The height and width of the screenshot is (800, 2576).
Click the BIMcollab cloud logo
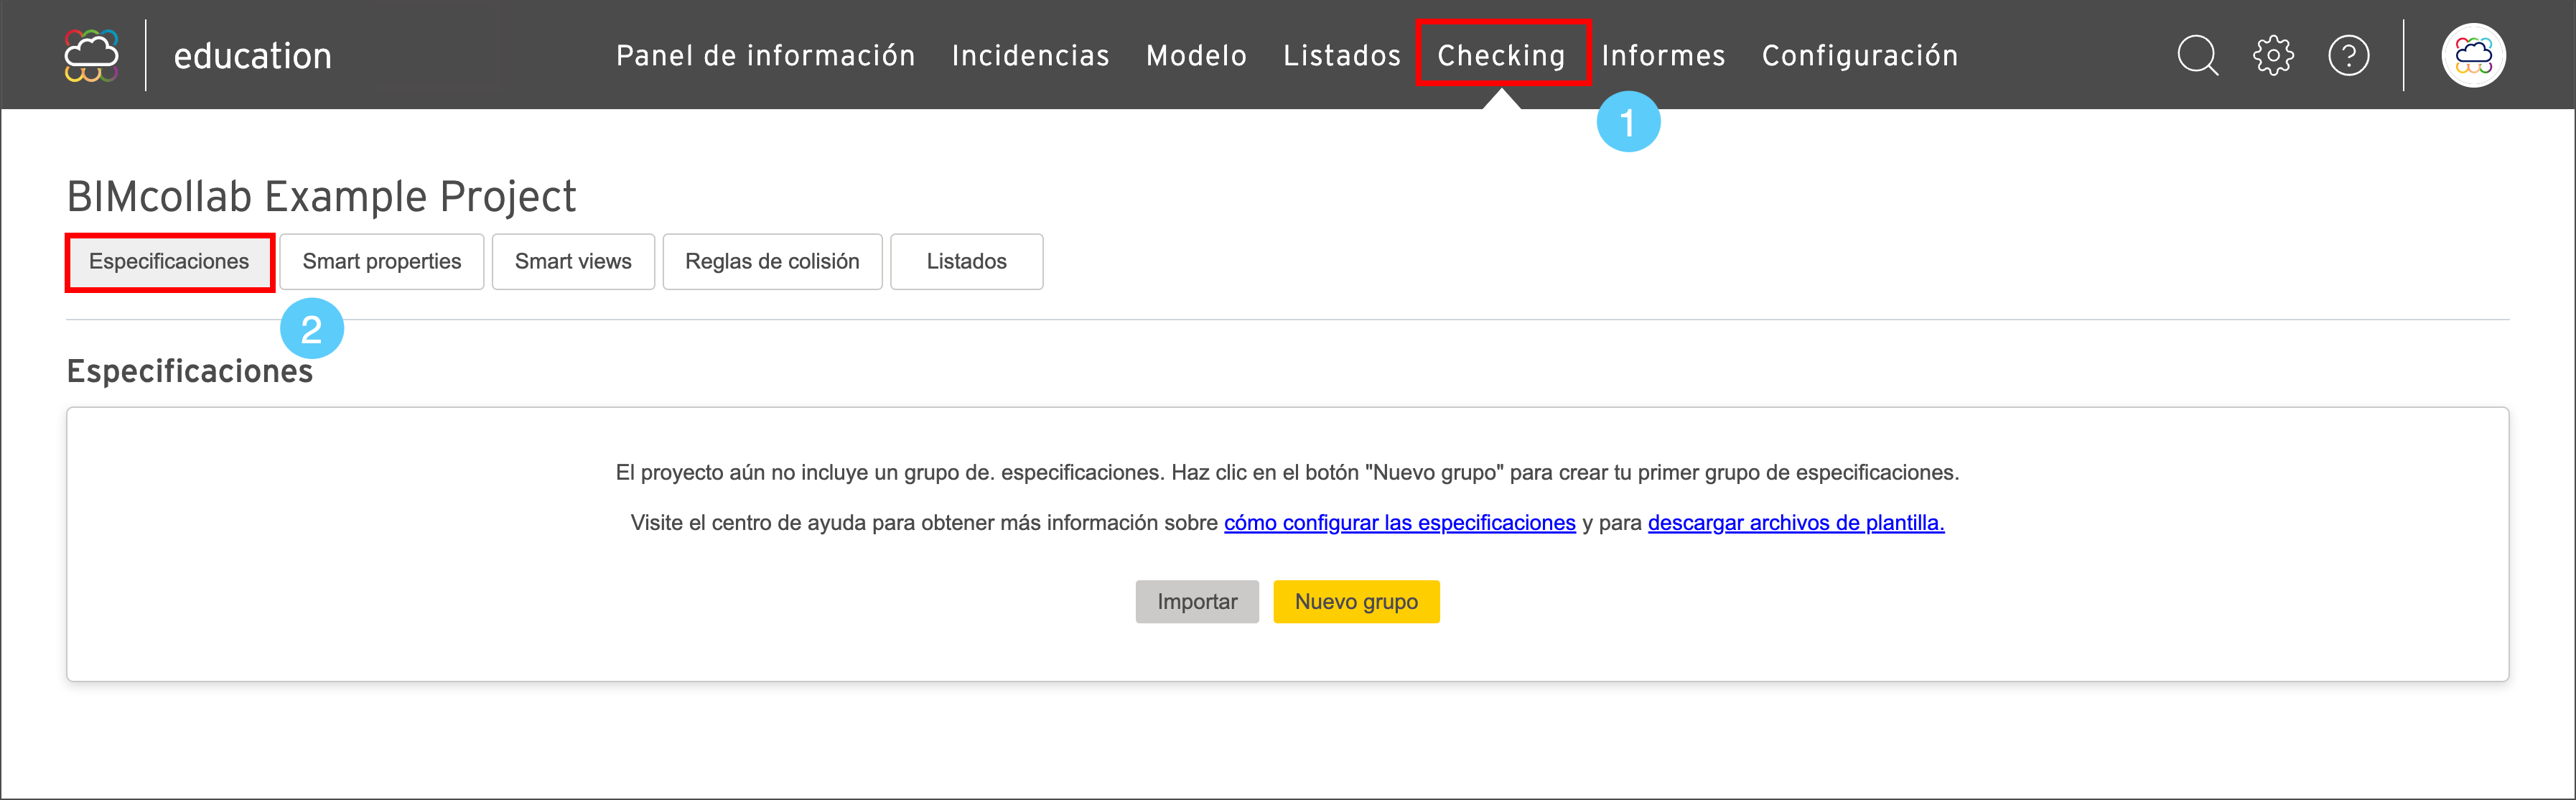pyautogui.click(x=91, y=55)
